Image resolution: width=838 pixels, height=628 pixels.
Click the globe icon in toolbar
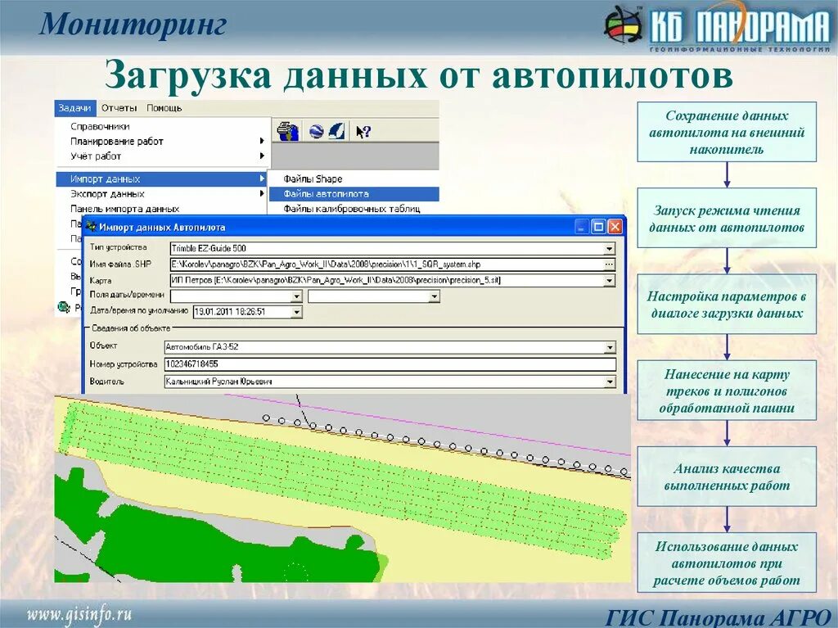(317, 131)
